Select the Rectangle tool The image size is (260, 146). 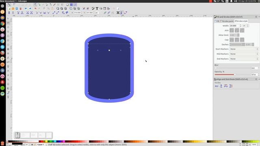pyautogui.click(x=8, y=36)
